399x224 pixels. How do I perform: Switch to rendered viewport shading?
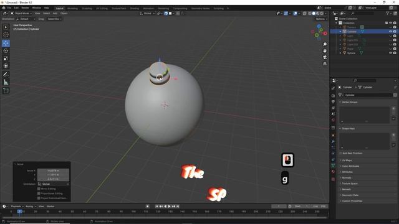click(322, 14)
